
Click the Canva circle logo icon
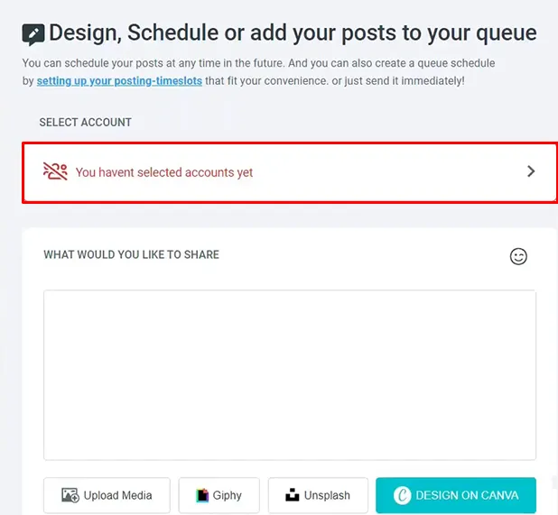402,495
